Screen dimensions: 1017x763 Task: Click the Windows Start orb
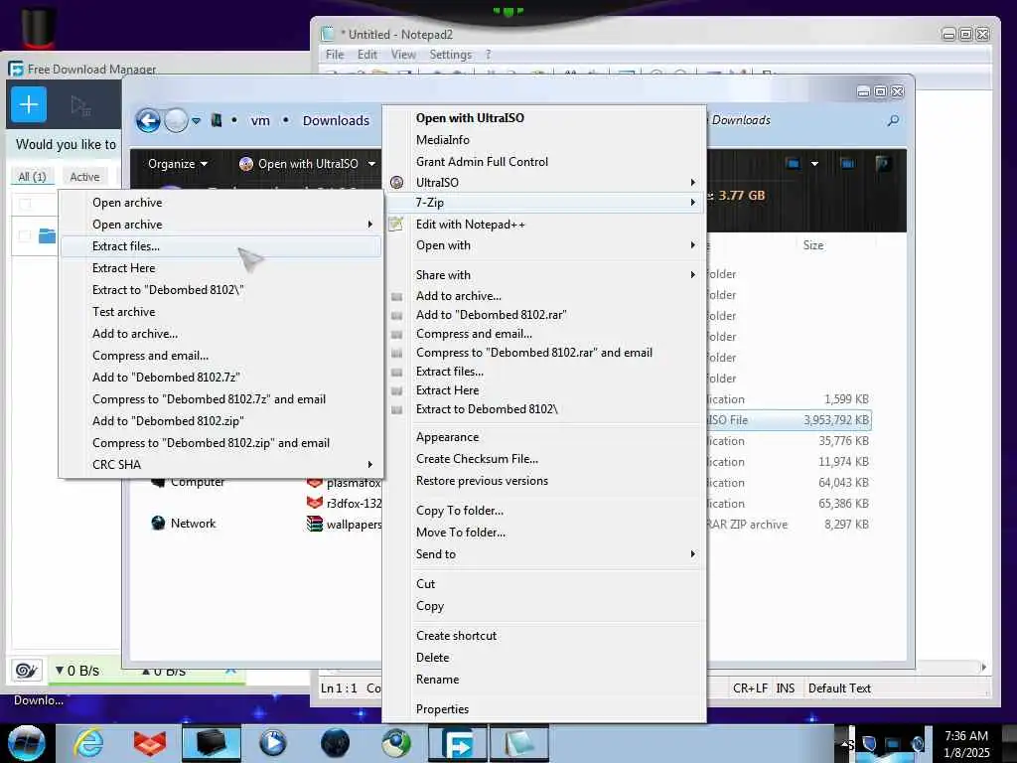27,743
